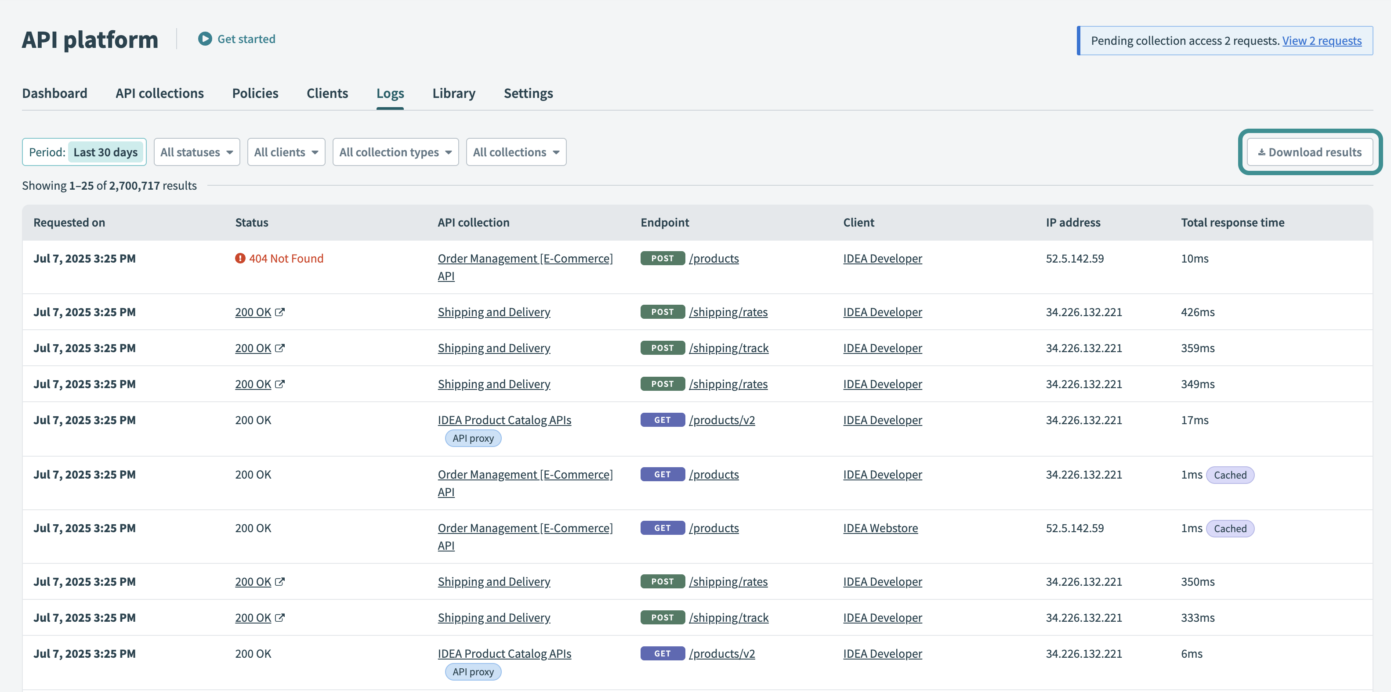The height and width of the screenshot is (692, 1391).
Task: Open the Shipping and Delivery collection link
Action: point(493,311)
